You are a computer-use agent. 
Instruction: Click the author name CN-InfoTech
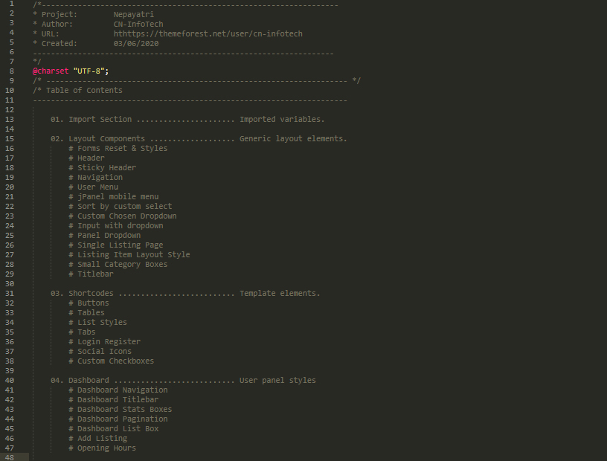(x=138, y=25)
